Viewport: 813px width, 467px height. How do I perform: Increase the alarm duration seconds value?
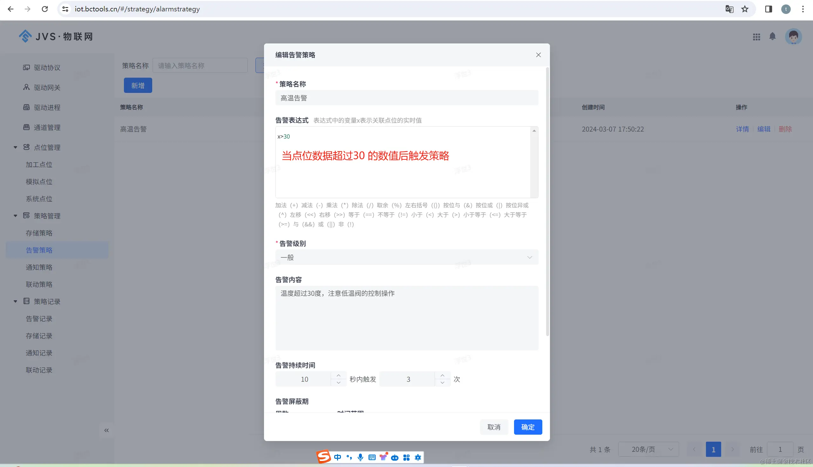[x=338, y=375]
